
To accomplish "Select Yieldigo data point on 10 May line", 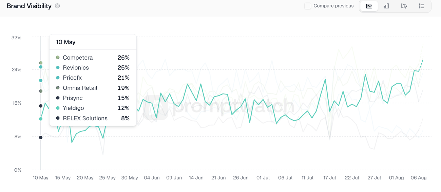I will click(x=41, y=119).
